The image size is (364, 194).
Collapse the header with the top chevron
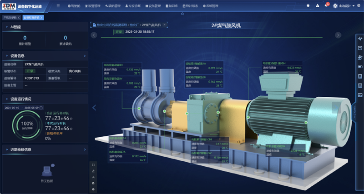coord(182,14)
